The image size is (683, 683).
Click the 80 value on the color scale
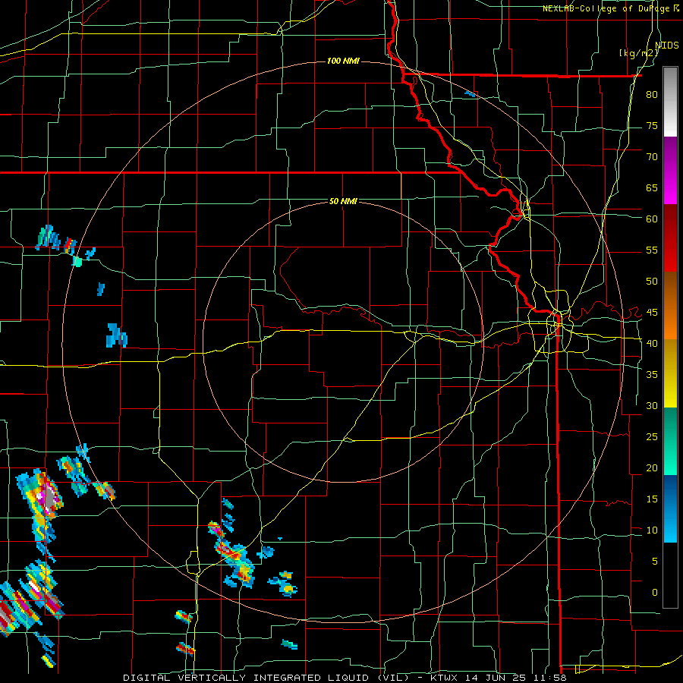click(x=652, y=95)
